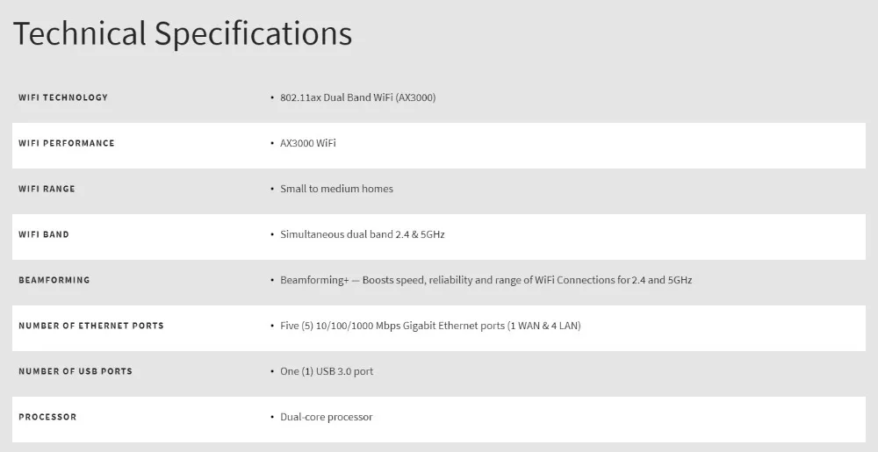Select NUMBER OF USB PORTS label
The width and height of the screenshot is (878, 452).
pyautogui.click(x=76, y=371)
